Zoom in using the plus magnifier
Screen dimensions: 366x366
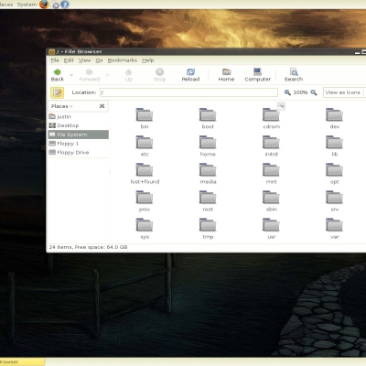point(314,92)
